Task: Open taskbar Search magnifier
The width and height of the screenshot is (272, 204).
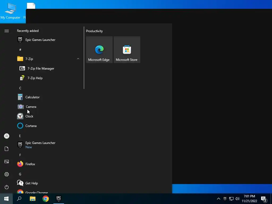Action: point(19,199)
